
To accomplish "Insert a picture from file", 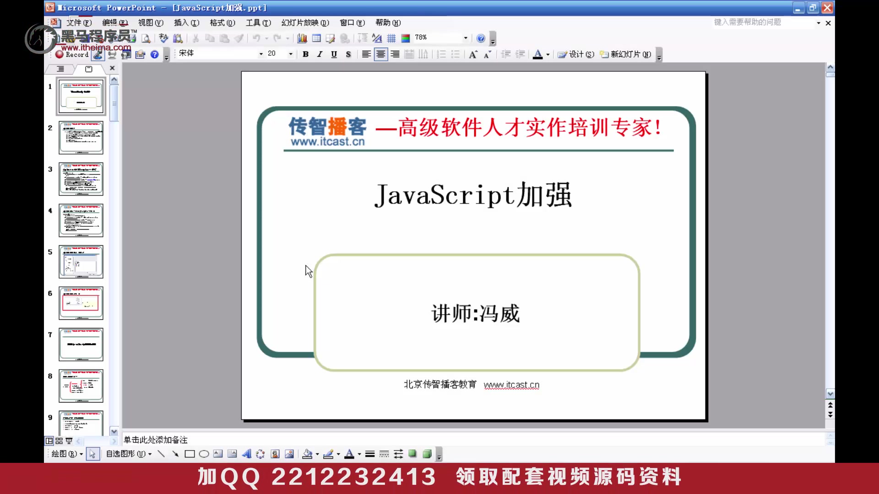I will [x=289, y=454].
